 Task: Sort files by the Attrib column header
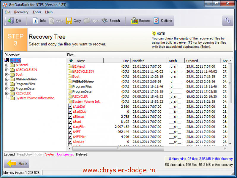[x=176, y=61]
